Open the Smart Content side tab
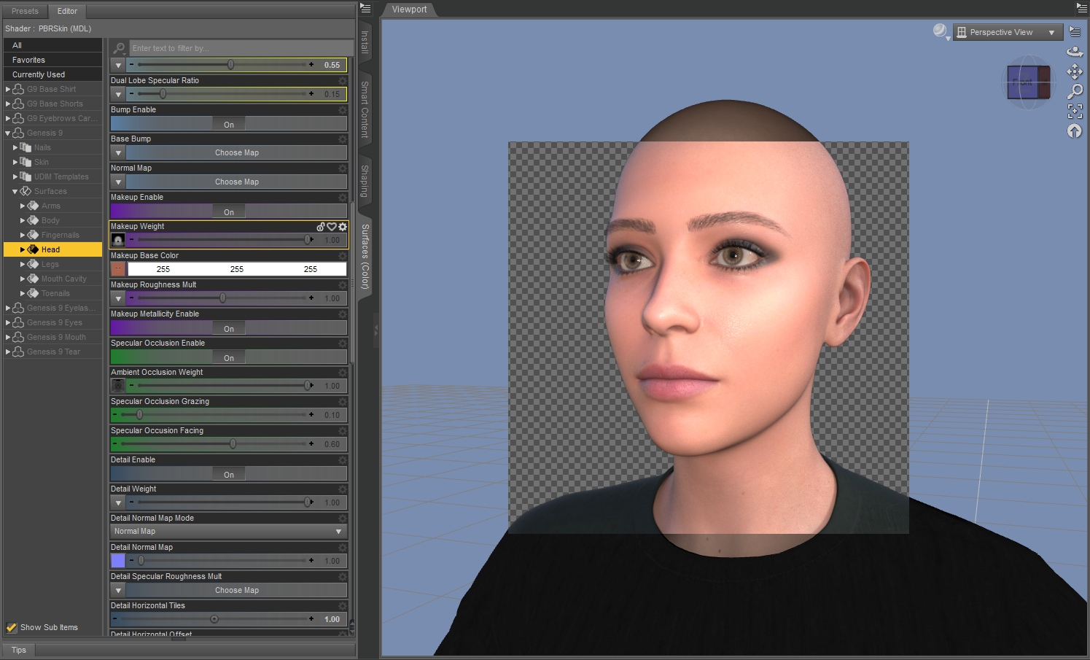This screenshot has width=1090, height=660. 365,109
